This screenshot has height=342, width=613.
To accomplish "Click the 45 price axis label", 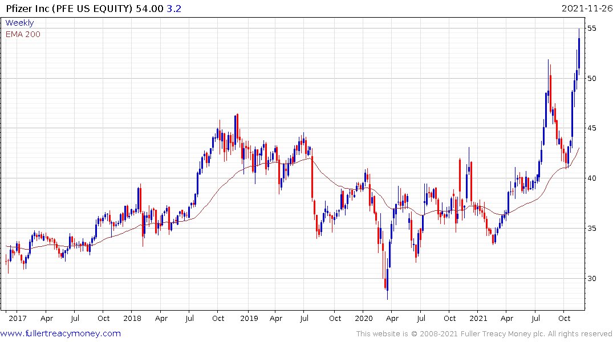I will pos(591,128).
